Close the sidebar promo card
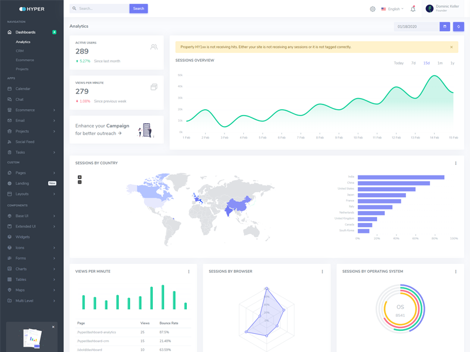The image size is (470, 352). [x=53, y=327]
